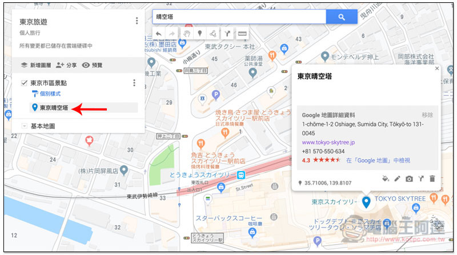
Task: Choose the add marker tool
Action: point(199,34)
